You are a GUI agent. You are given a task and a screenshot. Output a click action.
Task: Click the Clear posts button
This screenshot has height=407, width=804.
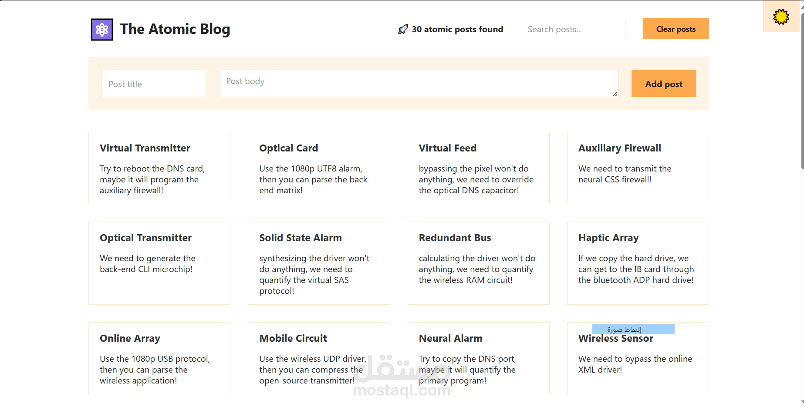point(676,29)
